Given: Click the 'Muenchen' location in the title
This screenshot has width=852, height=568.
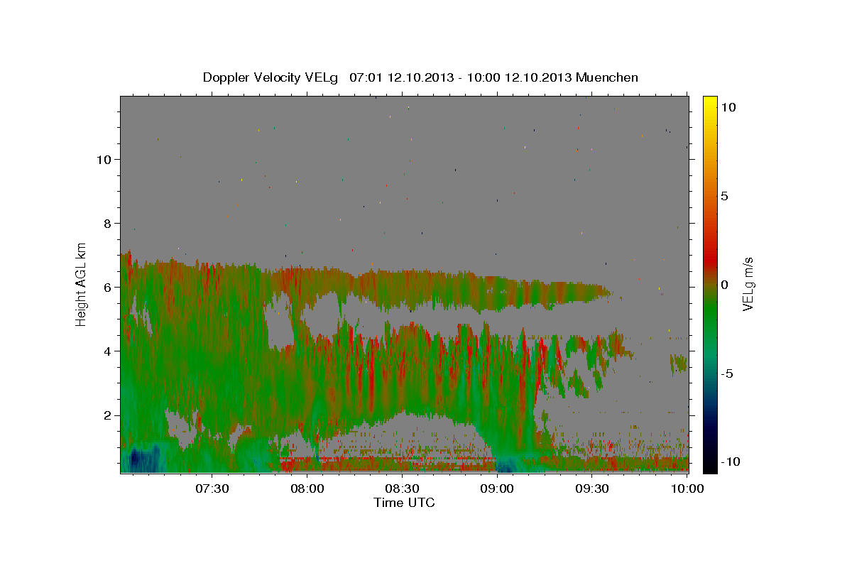Looking at the screenshot, I should tap(607, 77).
